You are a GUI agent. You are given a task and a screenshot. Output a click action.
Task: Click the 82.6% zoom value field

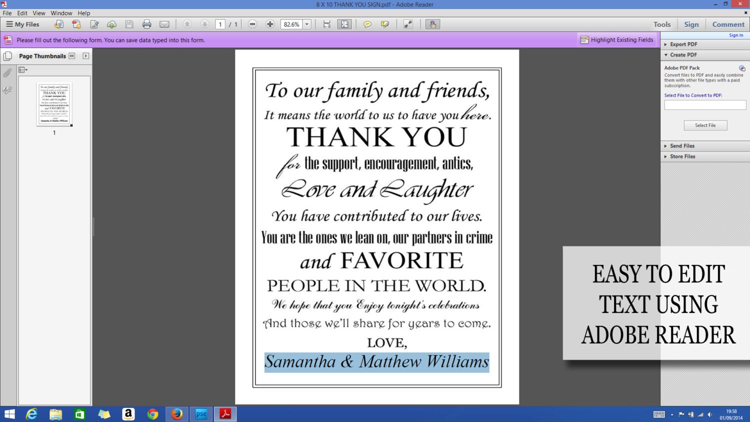click(x=291, y=24)
